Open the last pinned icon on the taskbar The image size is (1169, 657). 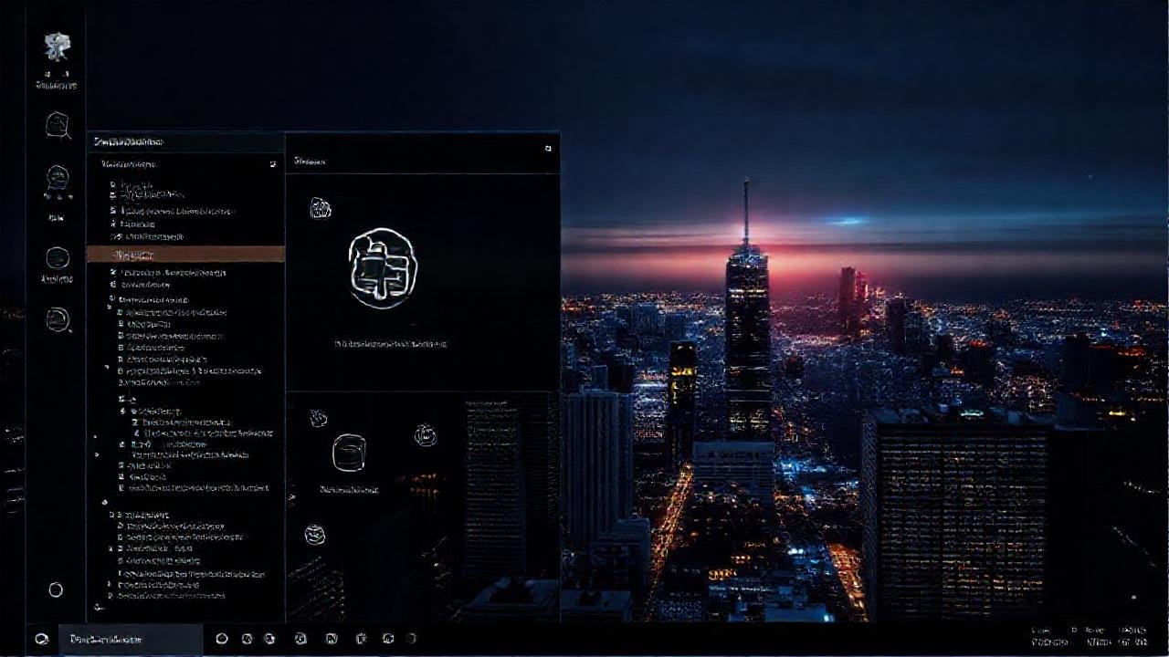click(x=411, y=639)
